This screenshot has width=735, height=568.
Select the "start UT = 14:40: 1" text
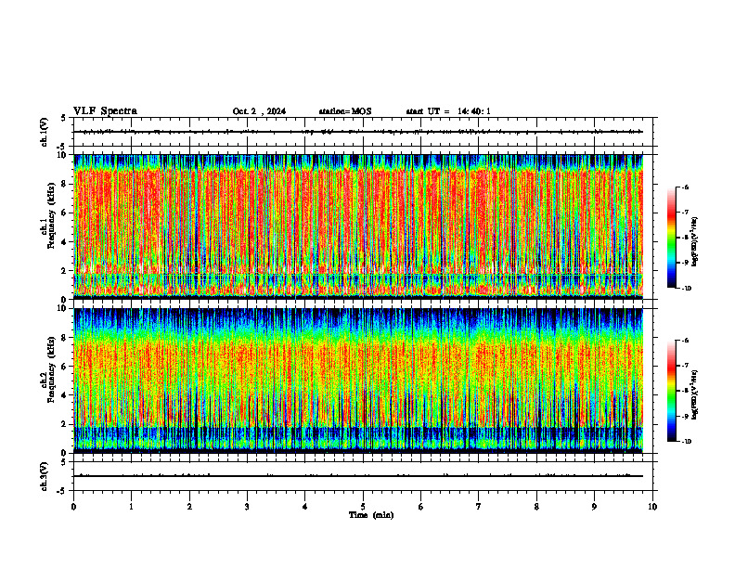[448, 111]
